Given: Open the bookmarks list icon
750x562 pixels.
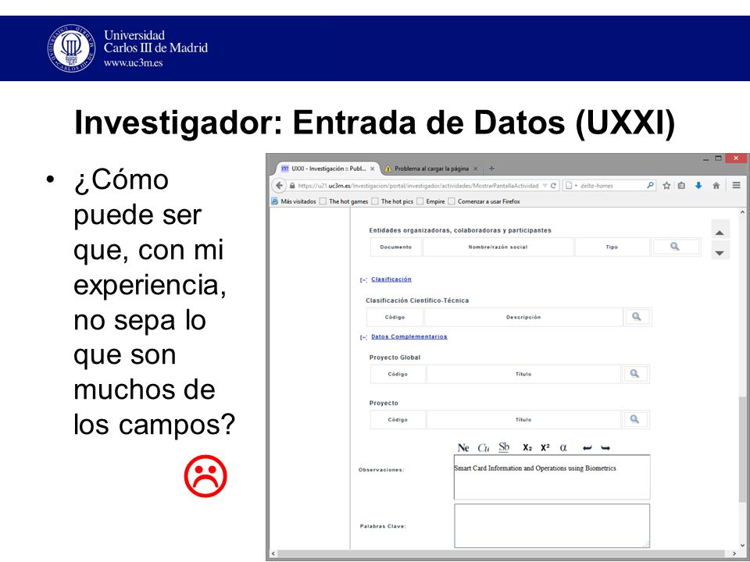Looking at the screenshot, I should tap(681, 186).
